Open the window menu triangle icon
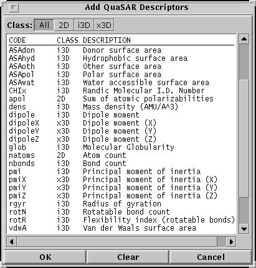 click(14, 8)
